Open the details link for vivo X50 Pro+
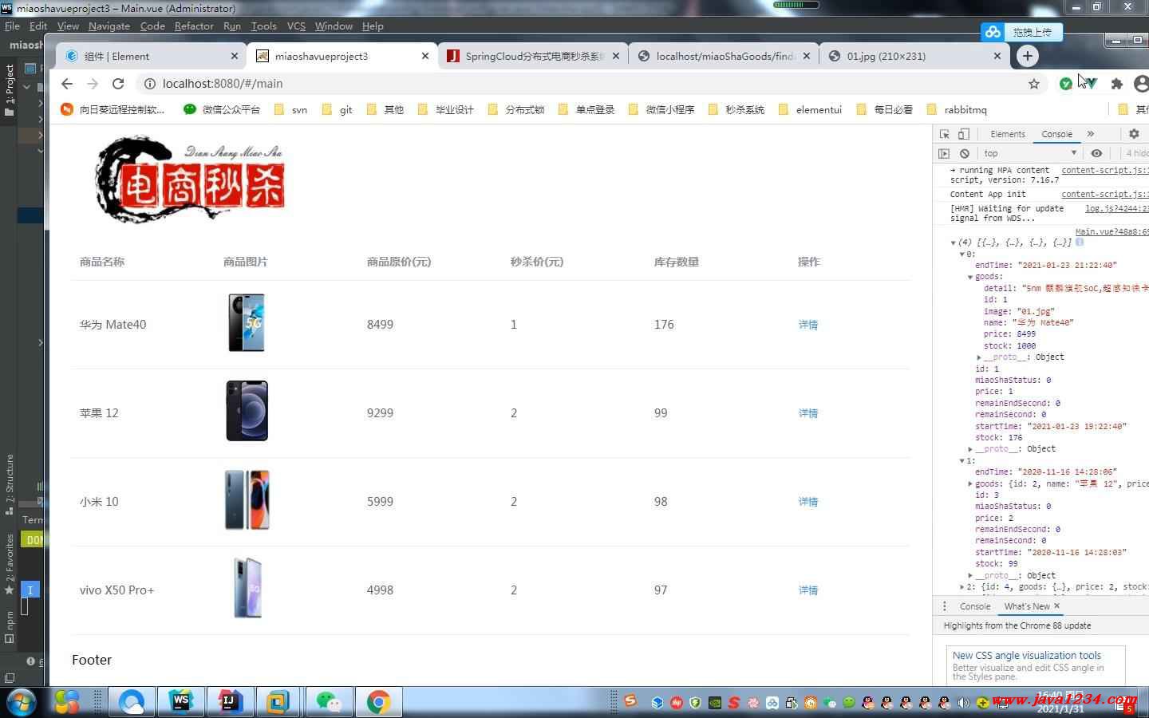The width and height of the screenshot is (1149, 718). (x=808, y=590)
